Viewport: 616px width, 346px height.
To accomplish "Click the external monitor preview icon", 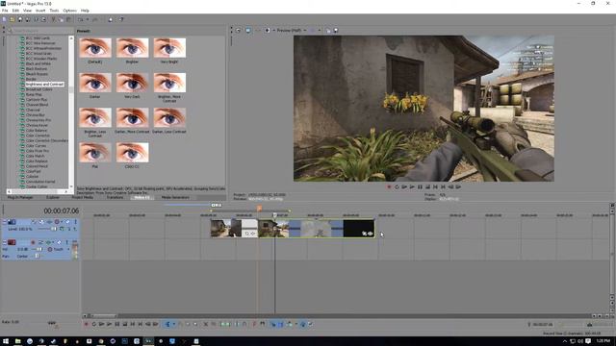I will pos(248,30).
